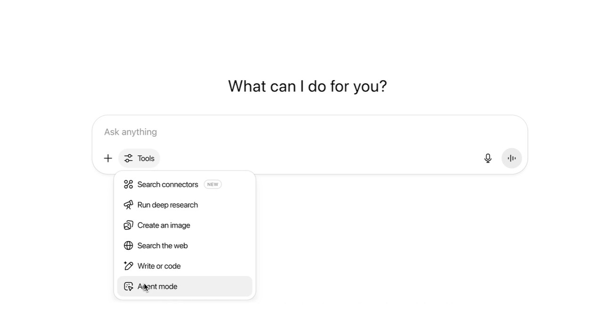
Task: Choose Run deep research from the menu
Action: 167,205
